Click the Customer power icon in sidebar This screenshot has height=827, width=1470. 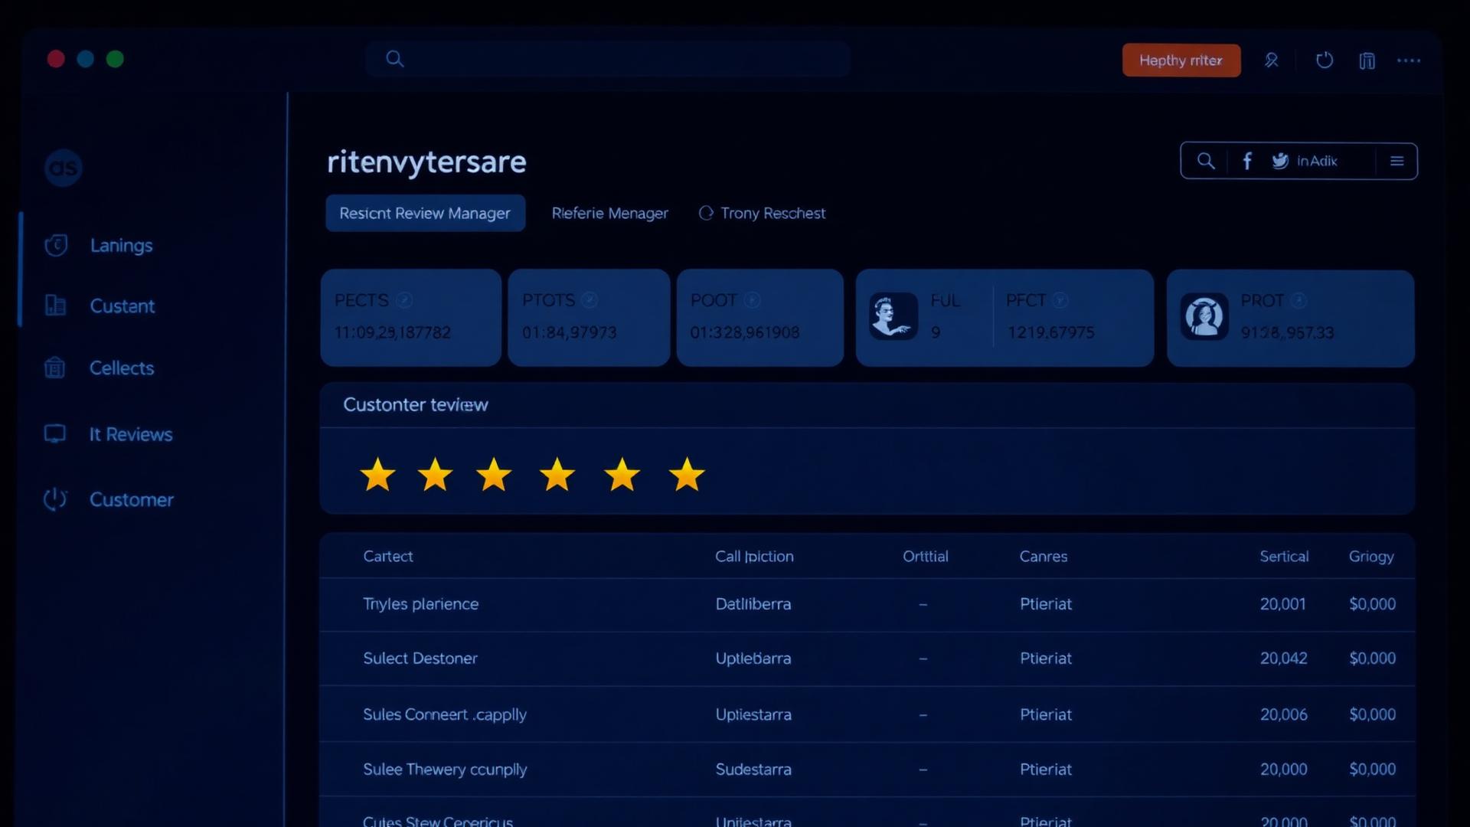click(x=54, y=499)
